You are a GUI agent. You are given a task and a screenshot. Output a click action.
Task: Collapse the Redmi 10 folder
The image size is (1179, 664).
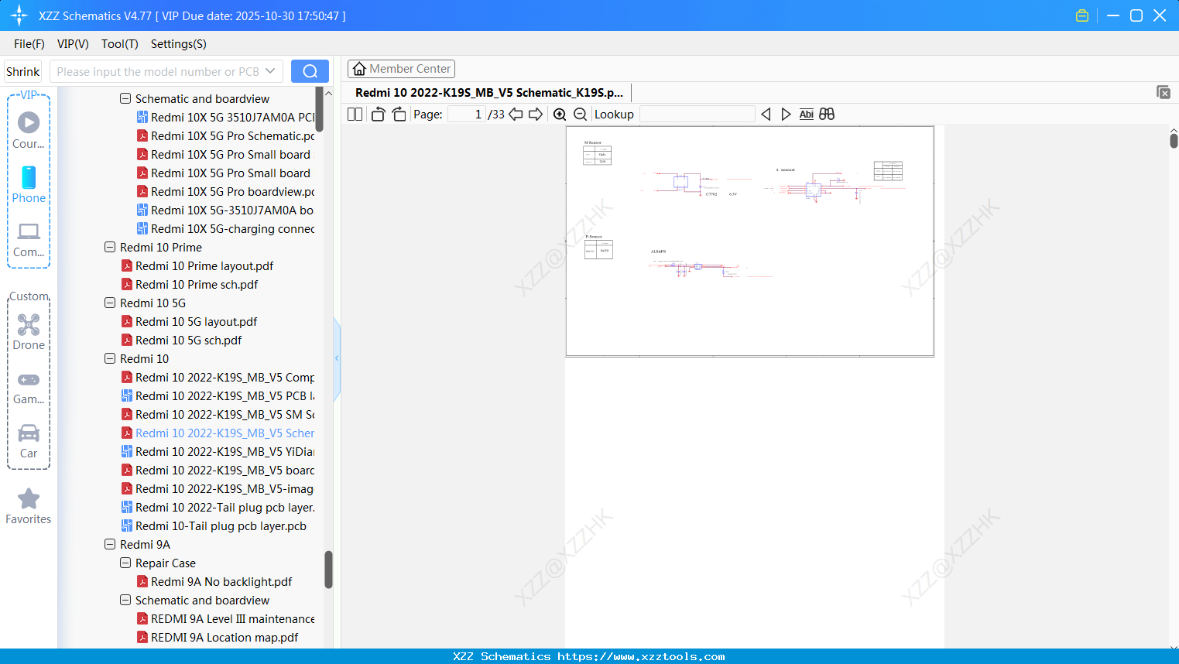pyautogui.click(x=110, y=358)
